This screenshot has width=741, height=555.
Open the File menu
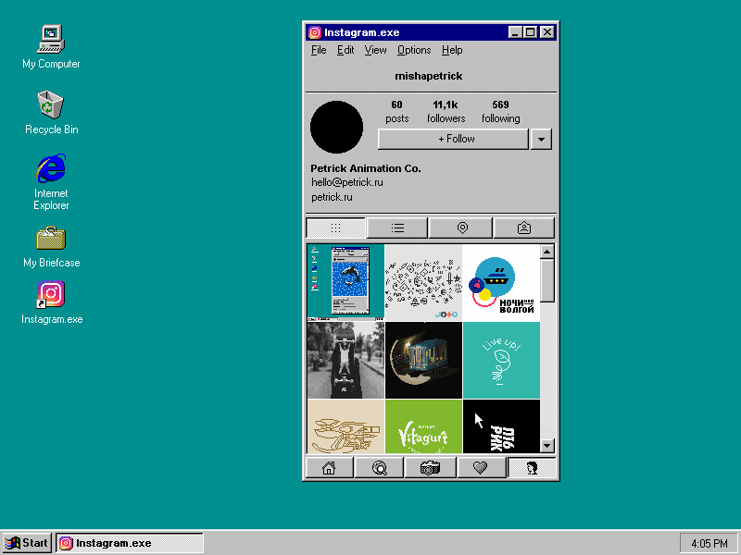319,50
